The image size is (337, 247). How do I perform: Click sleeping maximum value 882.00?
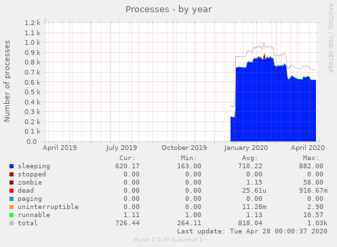tap(311, 166)
